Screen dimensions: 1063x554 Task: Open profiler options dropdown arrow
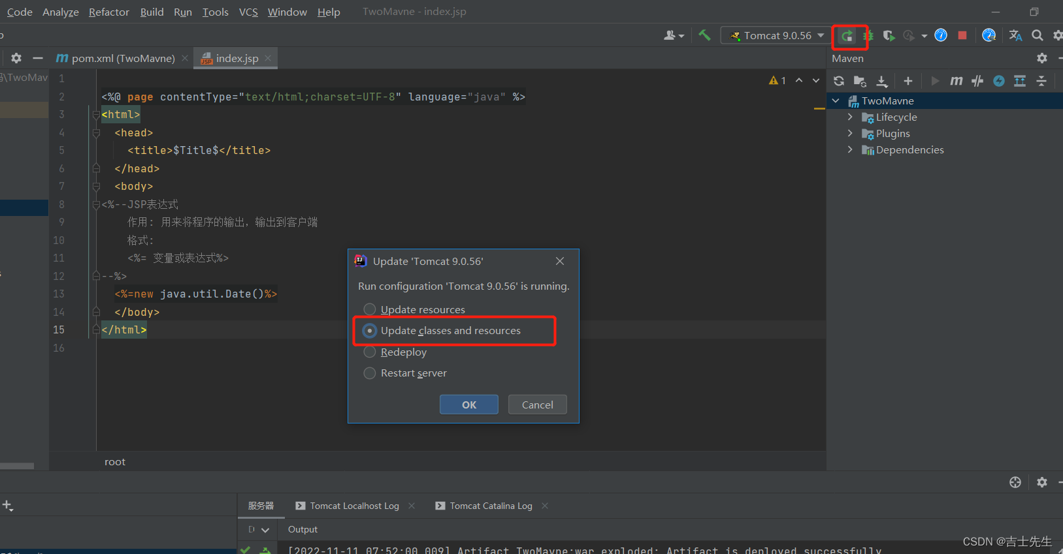pyautogui.click(x=924, y=36)
